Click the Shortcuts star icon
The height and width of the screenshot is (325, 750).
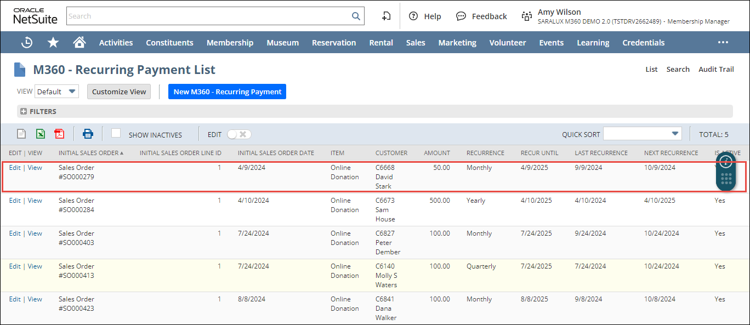pyautogui.click(x=53, y=43)
